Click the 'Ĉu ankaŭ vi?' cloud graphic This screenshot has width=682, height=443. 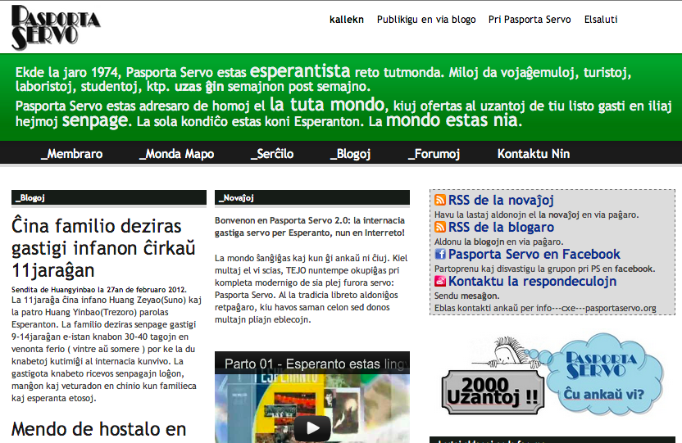click(603, 375)
